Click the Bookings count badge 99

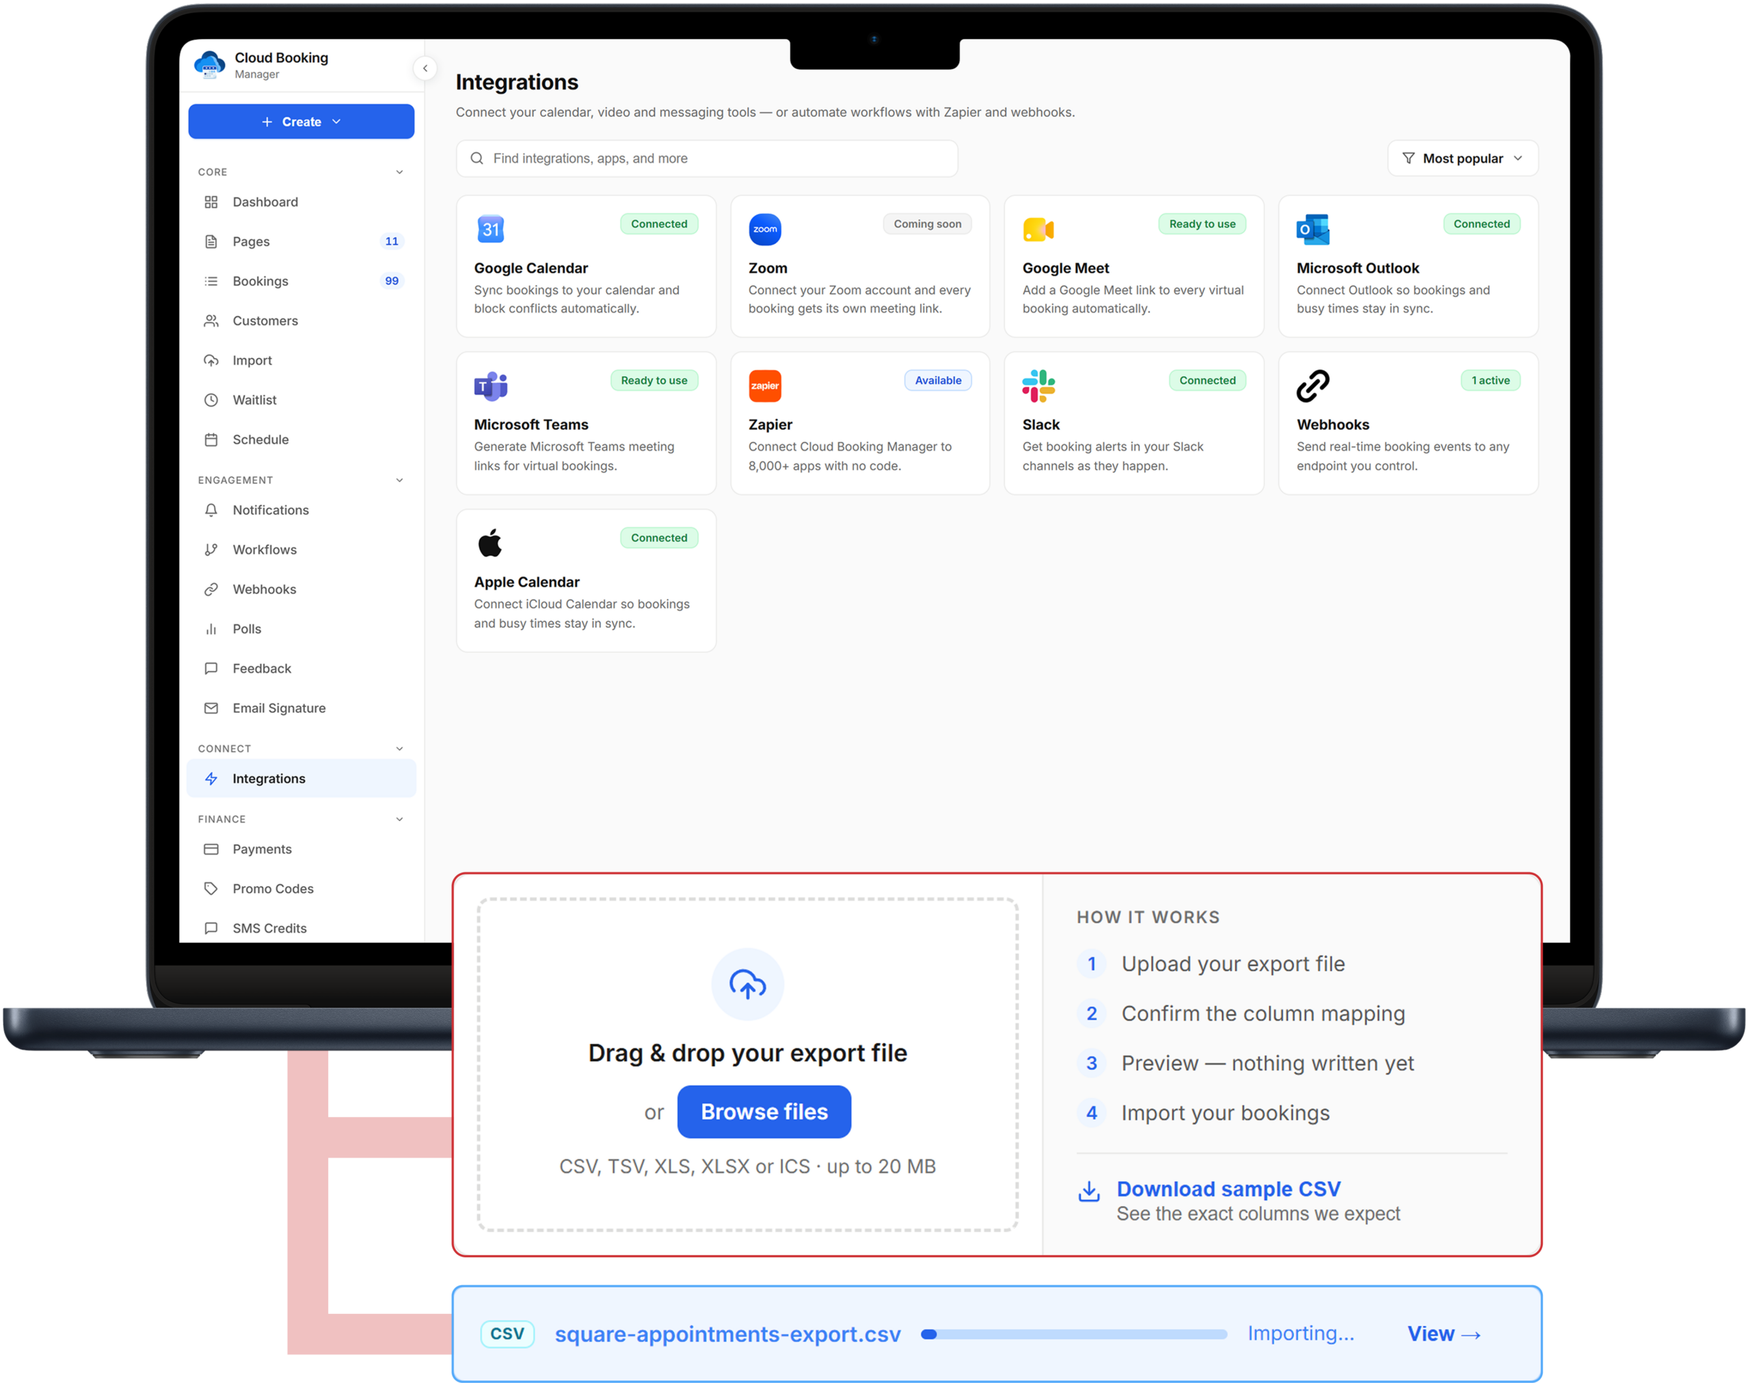(x=392, y=281)
